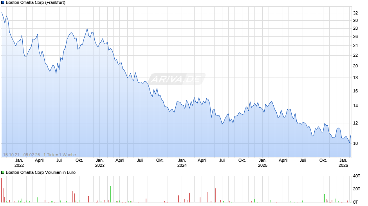The width and height of the screenshot is (368, 206).
Task: Click the 2022 year label on time axis
Action: tap(19, 165)
